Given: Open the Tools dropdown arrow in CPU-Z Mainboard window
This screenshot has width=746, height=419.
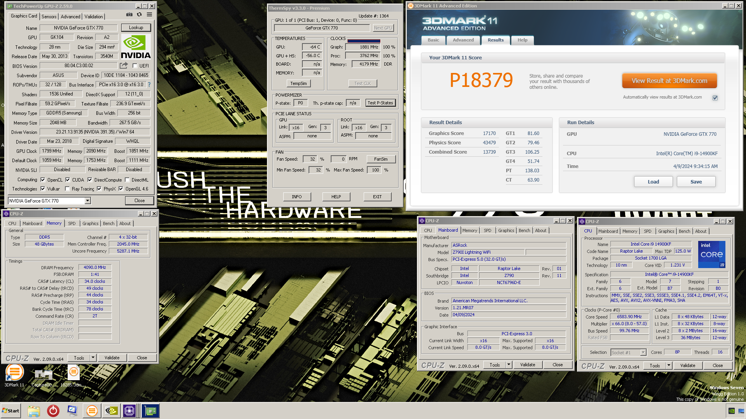Looking at the screenshot, I should coord(509,365).
